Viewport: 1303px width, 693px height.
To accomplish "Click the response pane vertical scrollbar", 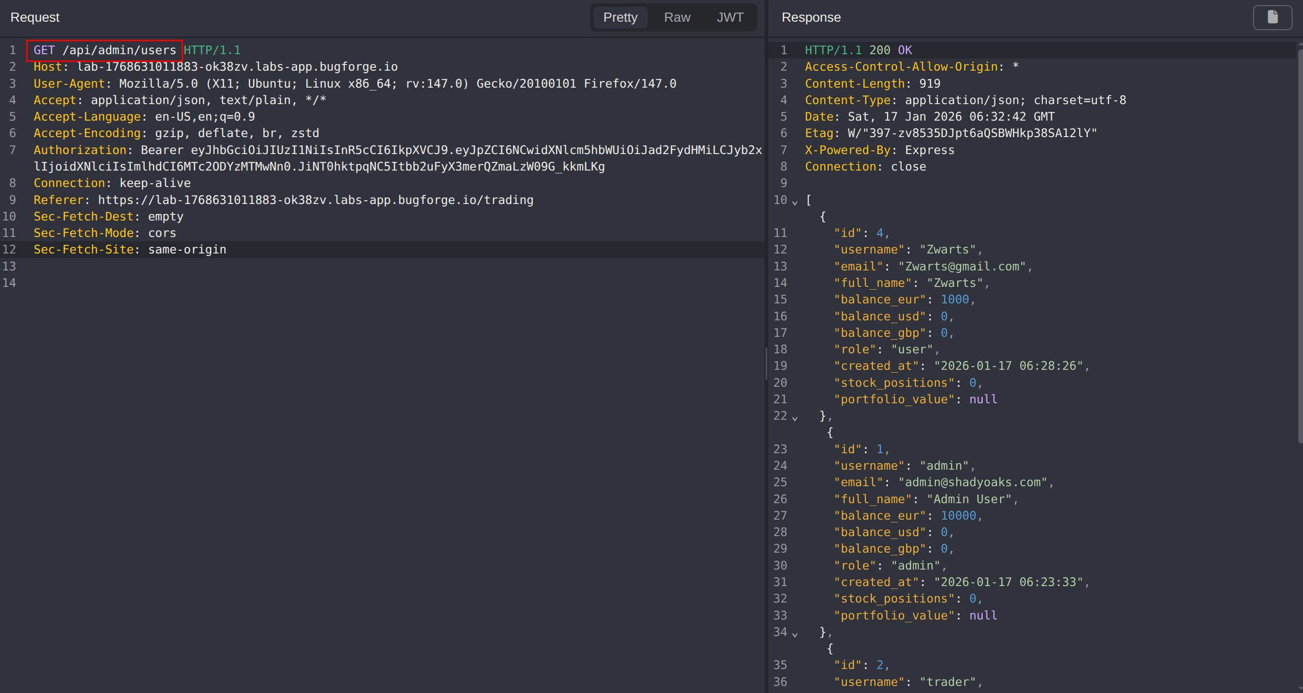I will [1299, 243].
